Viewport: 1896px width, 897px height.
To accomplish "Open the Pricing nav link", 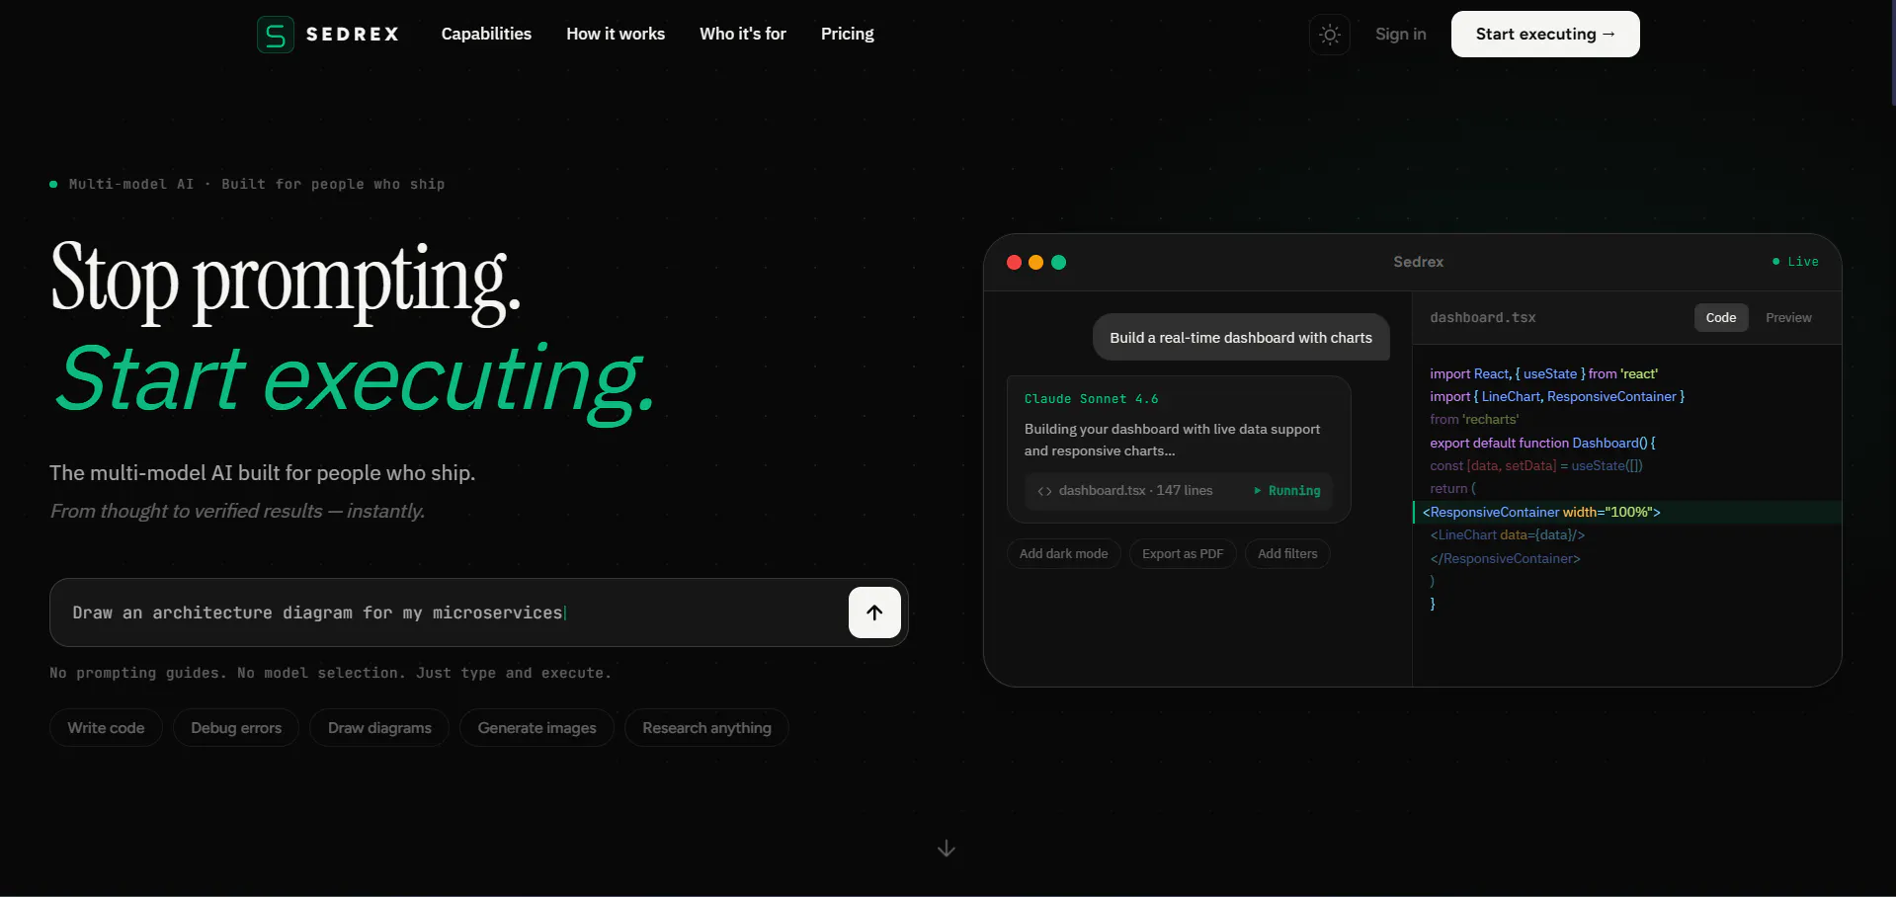I will [848, 34].
